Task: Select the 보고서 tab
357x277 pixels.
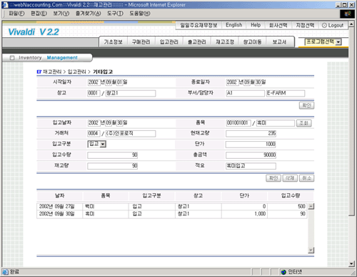Action: pyautogui.click(x=279, y=42)
